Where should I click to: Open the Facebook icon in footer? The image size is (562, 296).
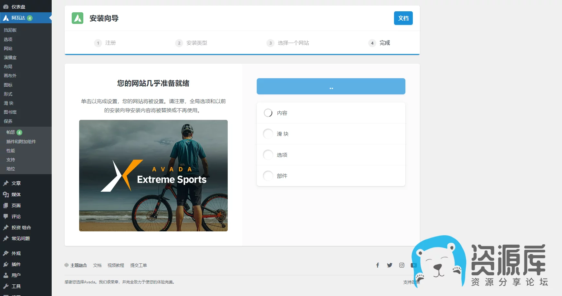coord(378,265)
